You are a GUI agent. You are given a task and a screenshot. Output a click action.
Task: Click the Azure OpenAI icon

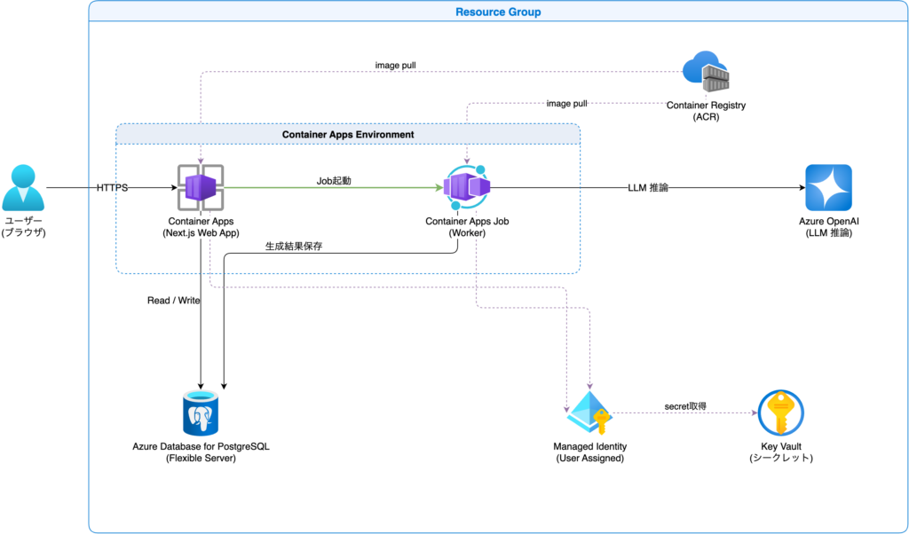click(828, 188)
